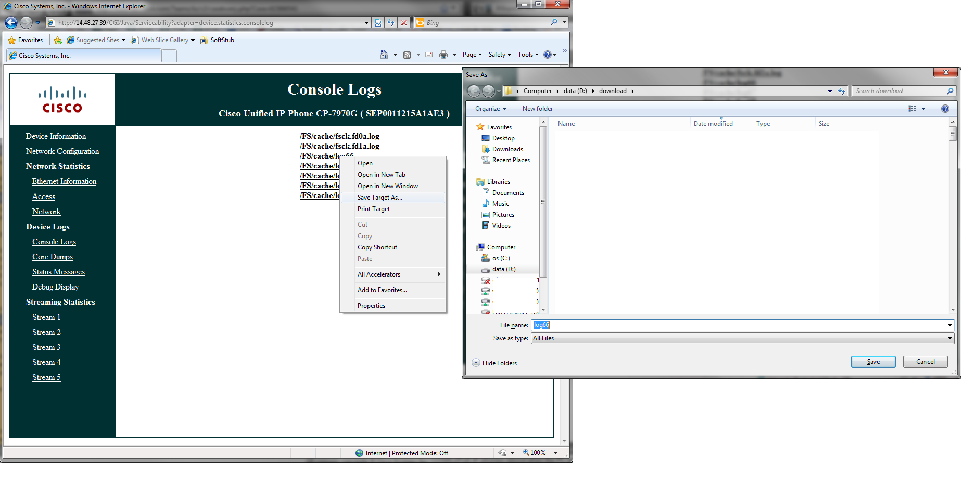Click New folder button
965x486 pixels.
[x=538, y=109]
